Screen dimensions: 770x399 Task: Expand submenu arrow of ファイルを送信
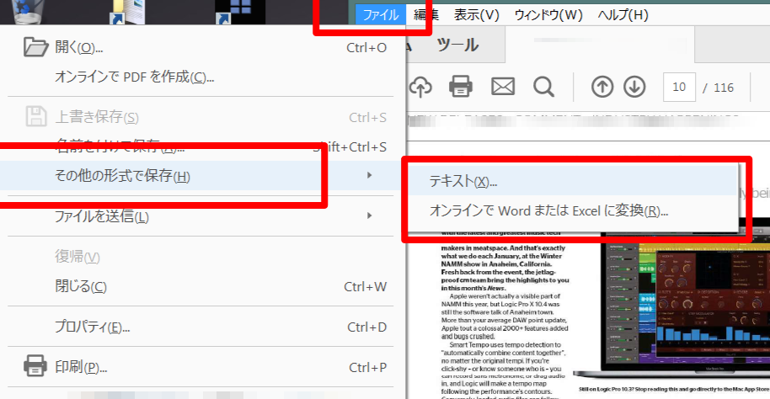tap(369, 215)
